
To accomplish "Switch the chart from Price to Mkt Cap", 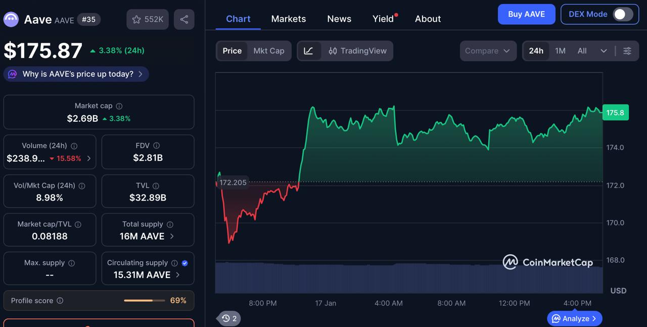I will tap(268, 51).
